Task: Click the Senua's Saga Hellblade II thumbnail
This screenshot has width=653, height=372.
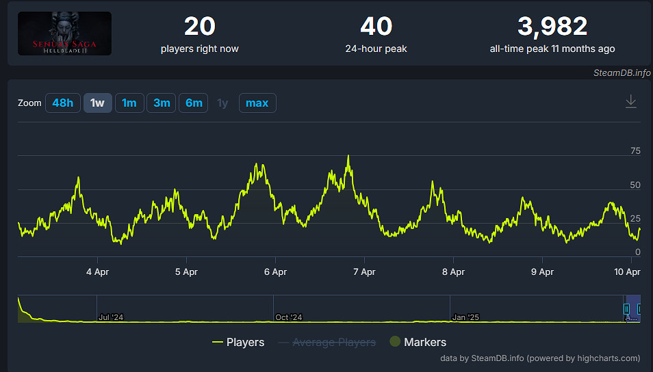Action: coord(64,34)
